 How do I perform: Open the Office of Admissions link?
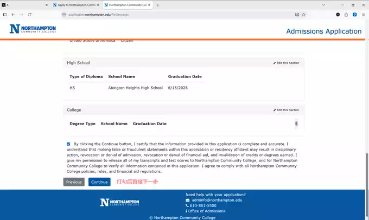click(x=207, y=211)
